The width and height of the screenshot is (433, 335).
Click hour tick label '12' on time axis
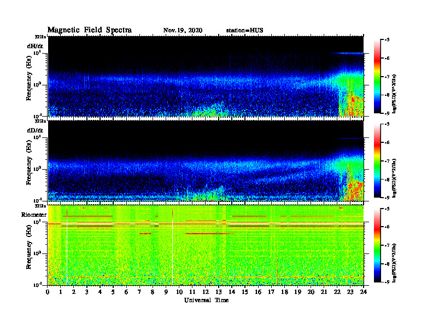coord(206,292)
